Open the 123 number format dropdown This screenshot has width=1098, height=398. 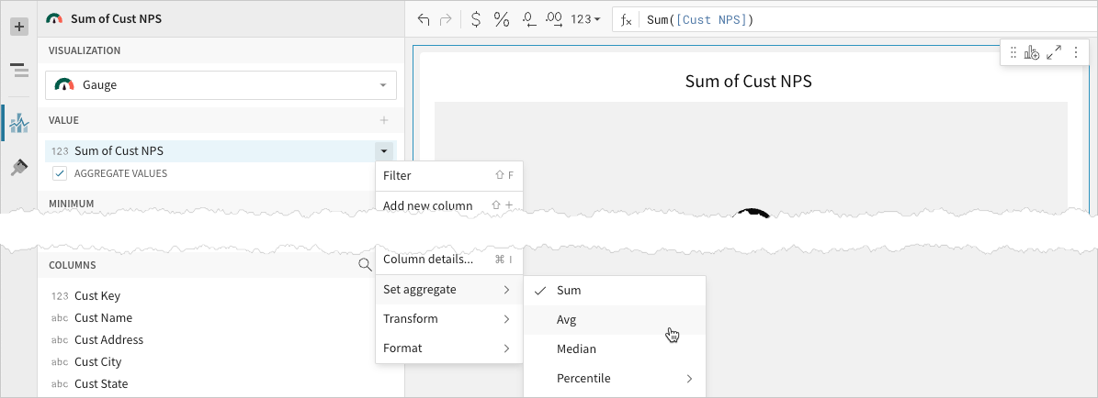pyautogui.click(x=585, y=19)
